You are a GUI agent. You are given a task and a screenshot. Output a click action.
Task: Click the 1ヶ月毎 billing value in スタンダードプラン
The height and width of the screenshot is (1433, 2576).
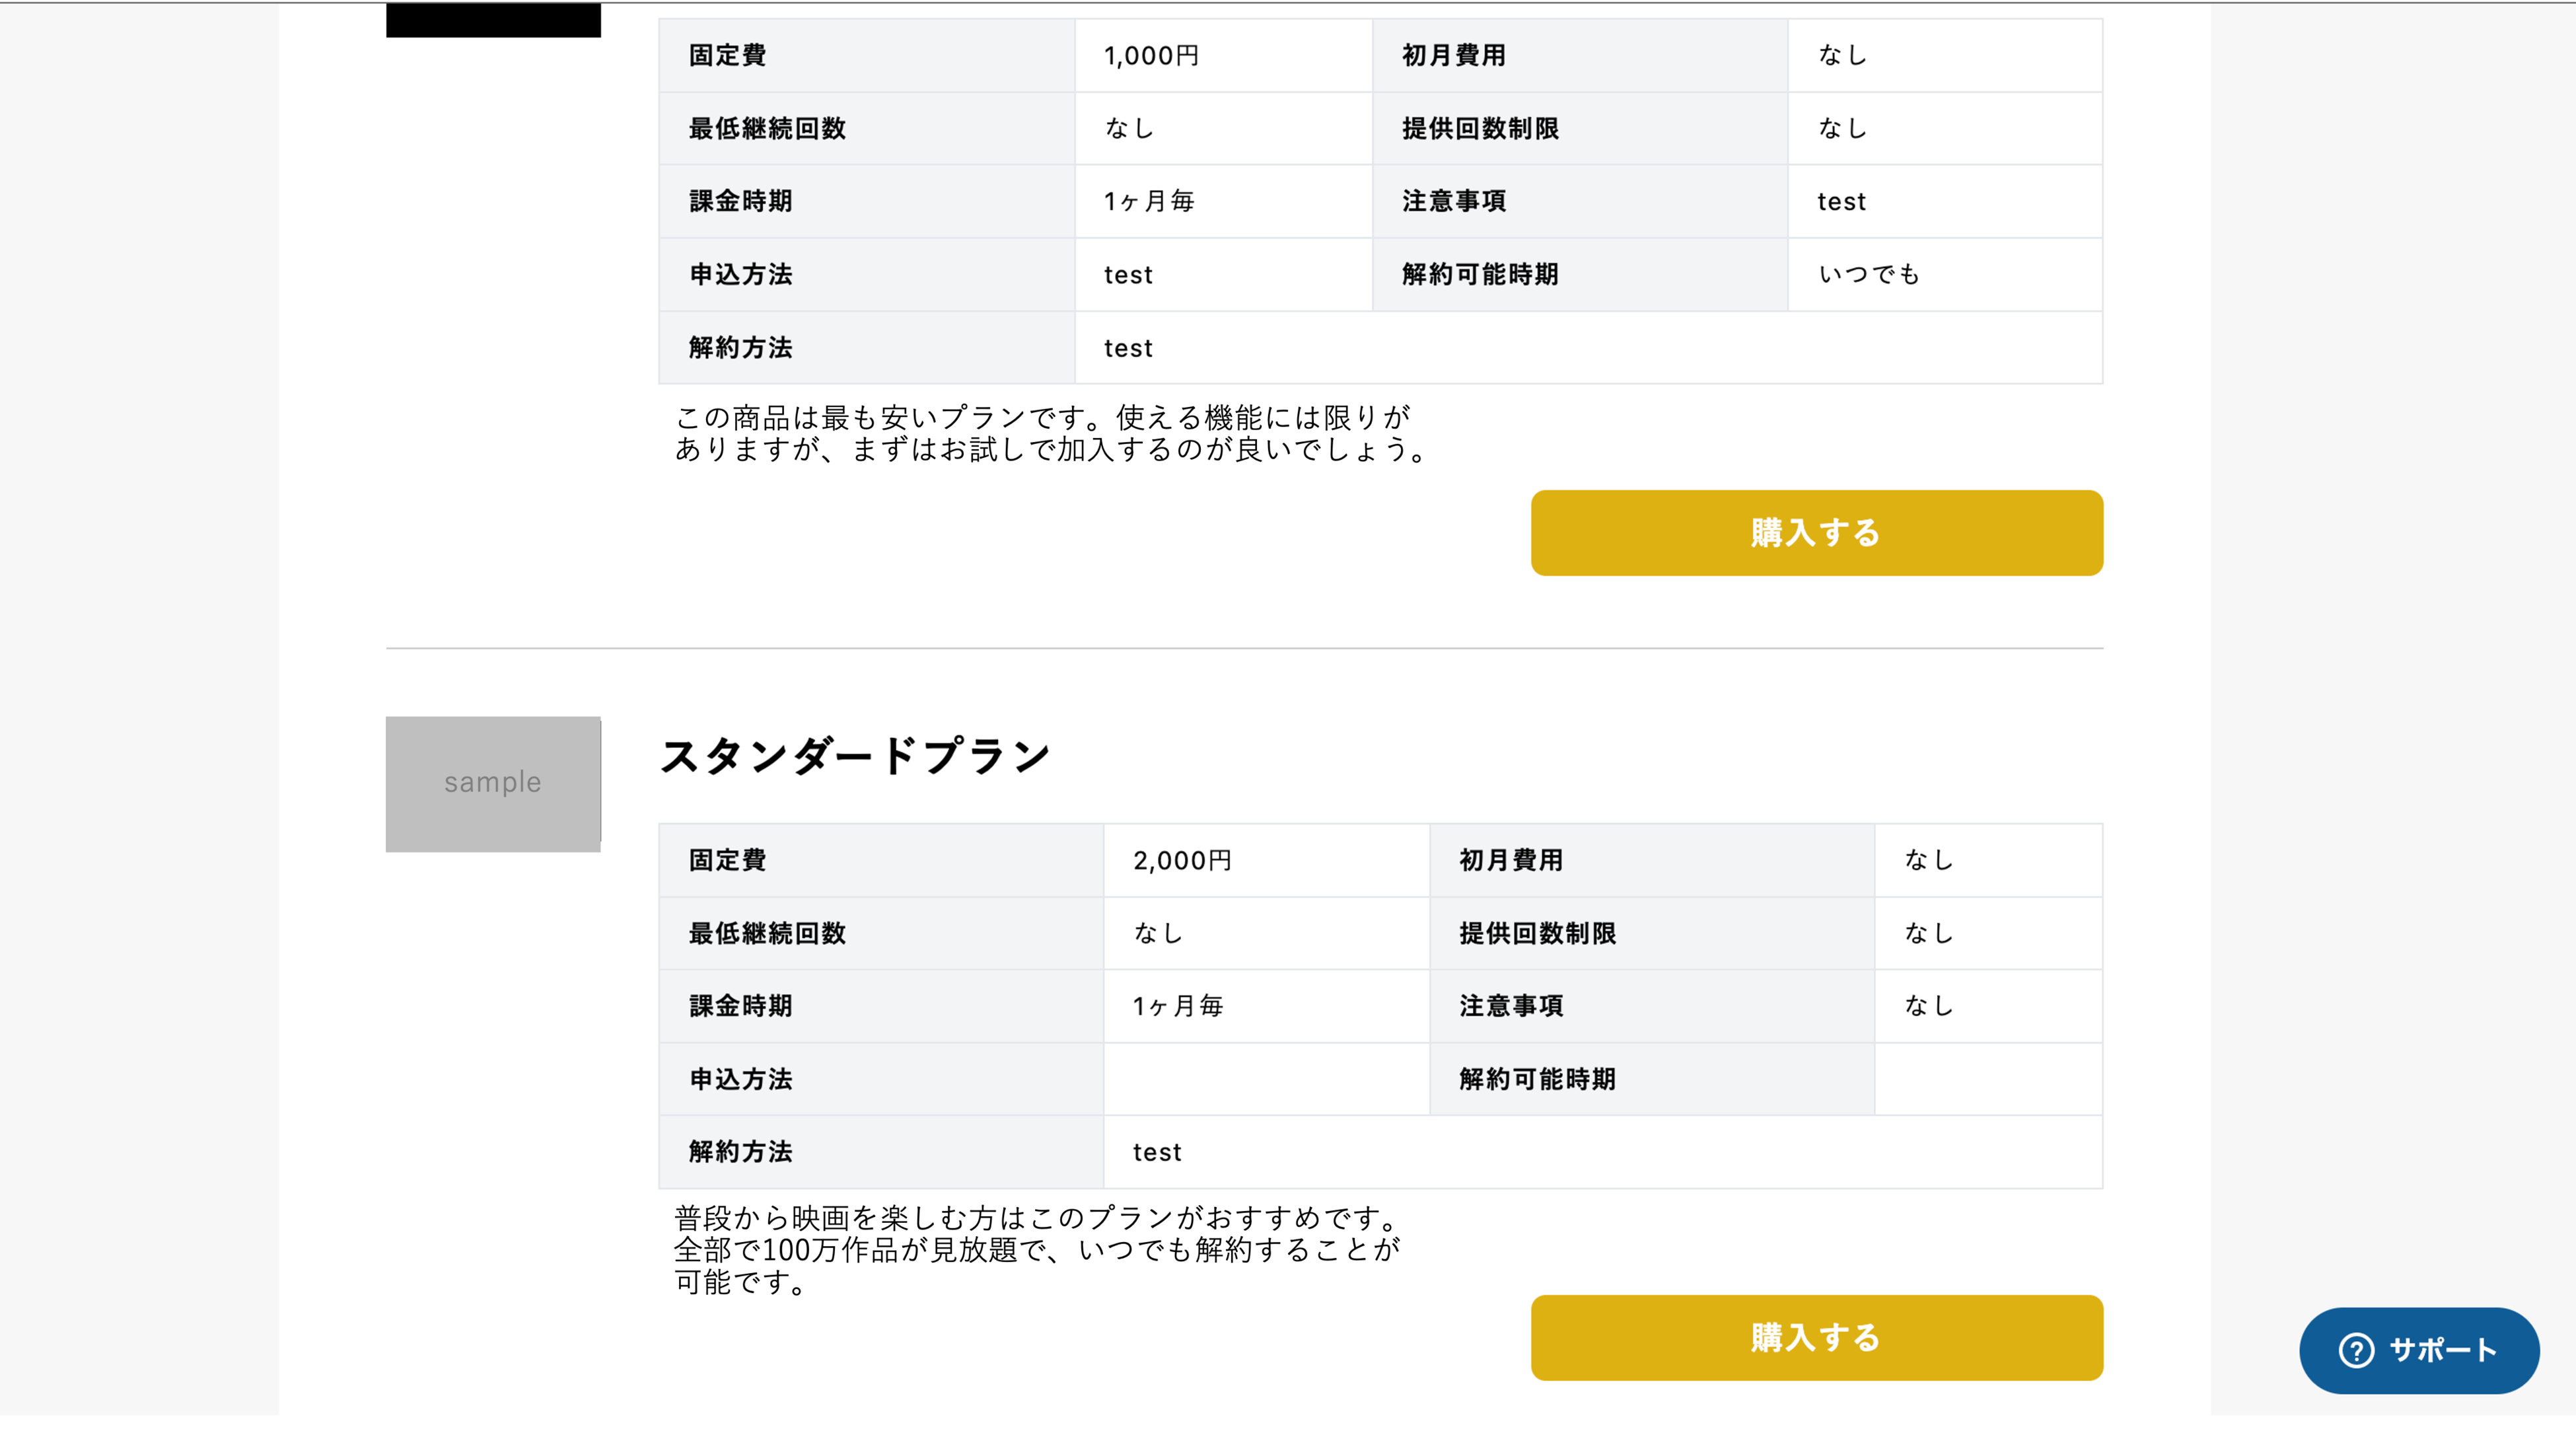1177,1006
